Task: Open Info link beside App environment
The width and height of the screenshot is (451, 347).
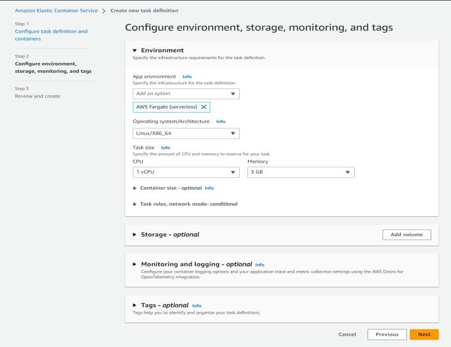Action: coord(187,77)
